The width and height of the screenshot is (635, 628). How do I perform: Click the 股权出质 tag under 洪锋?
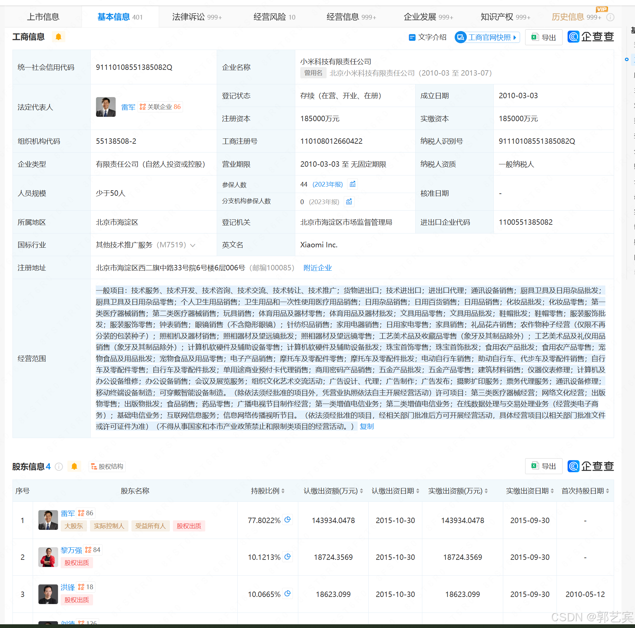tap(77, 600)
